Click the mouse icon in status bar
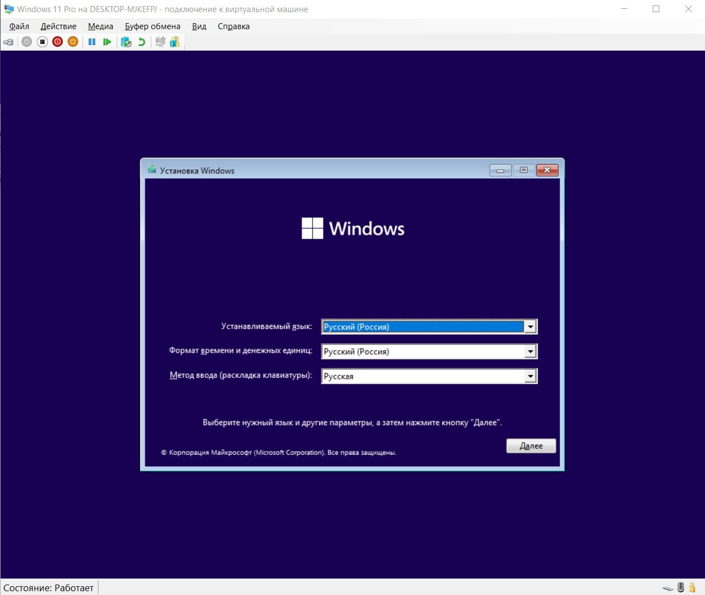The image size is (705, 595). pos(681,587)
